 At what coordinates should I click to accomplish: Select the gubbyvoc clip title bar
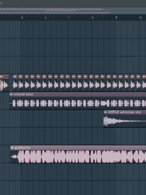[x=78, y=148]
